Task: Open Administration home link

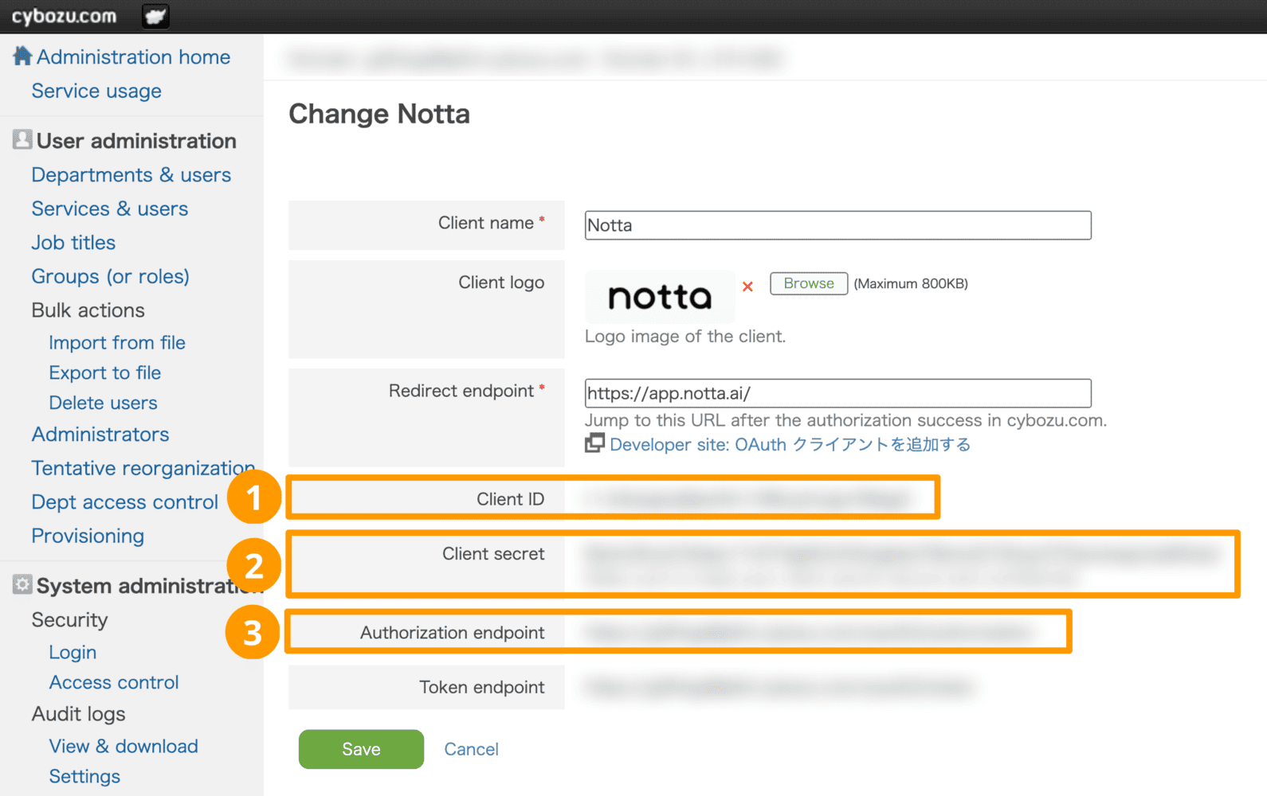Action: 133,57
